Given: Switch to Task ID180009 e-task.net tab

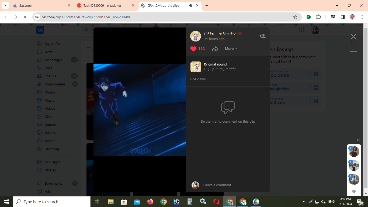Looking at the screenshot, I should click(x=106, y=5).
